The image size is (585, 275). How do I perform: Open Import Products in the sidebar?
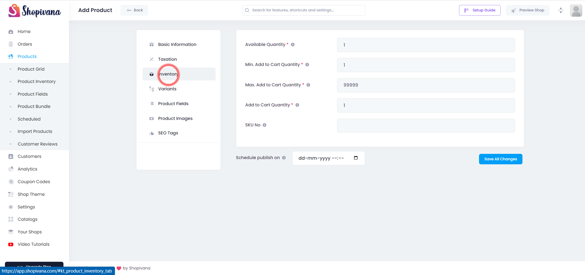[35, 131]
